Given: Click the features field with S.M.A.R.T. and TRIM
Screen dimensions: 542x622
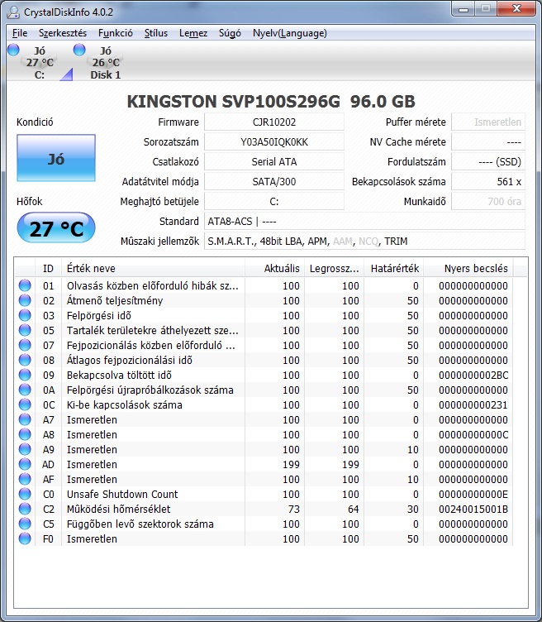Looking at the screenshot, I should coord(364,241).
